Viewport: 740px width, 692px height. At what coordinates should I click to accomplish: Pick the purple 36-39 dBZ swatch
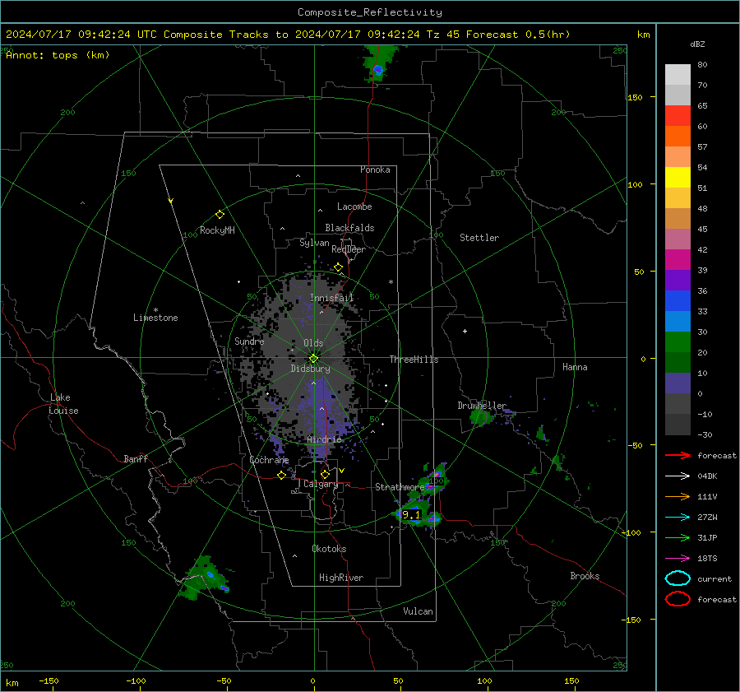pyautogui.click(x=678, y=281)
